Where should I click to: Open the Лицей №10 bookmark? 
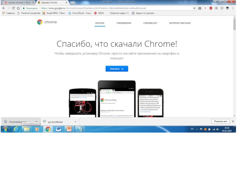(54, 13)
